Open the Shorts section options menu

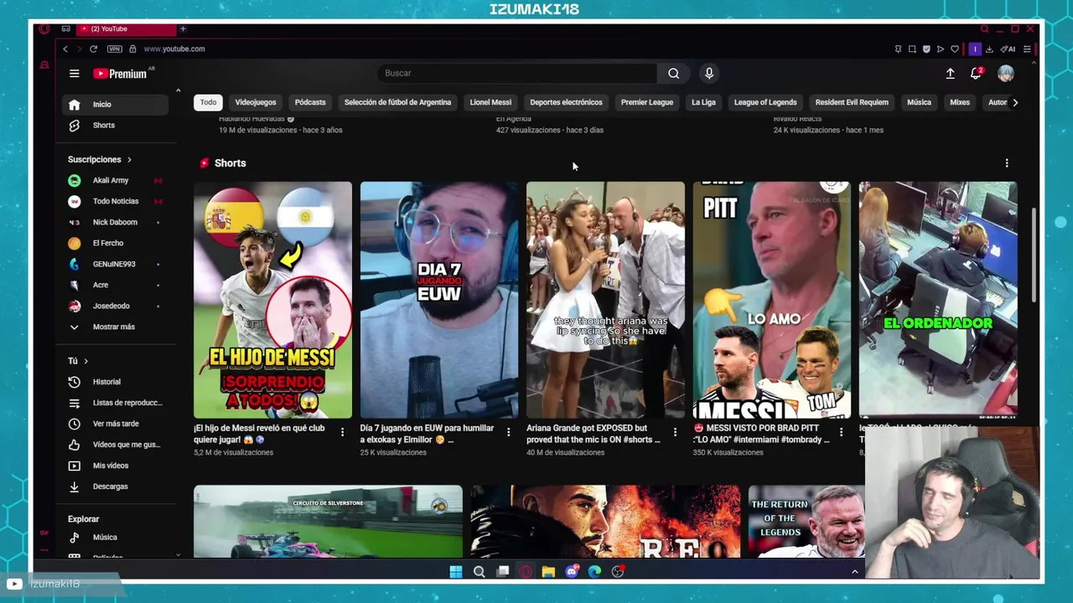point(1007,163)
